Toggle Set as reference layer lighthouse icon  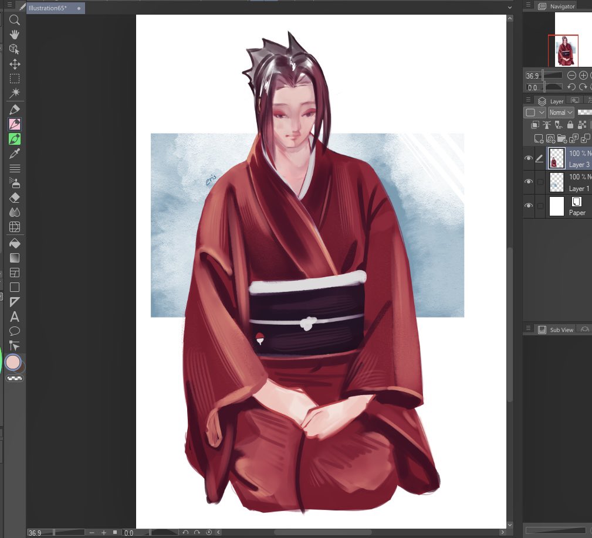tap(547, 125)
